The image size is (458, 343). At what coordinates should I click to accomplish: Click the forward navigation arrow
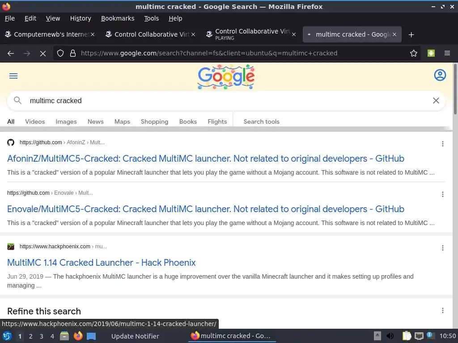pyautogui.click(x=27, y=54)
